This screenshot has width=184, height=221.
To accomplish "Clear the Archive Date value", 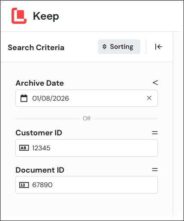I will point(149,98).
